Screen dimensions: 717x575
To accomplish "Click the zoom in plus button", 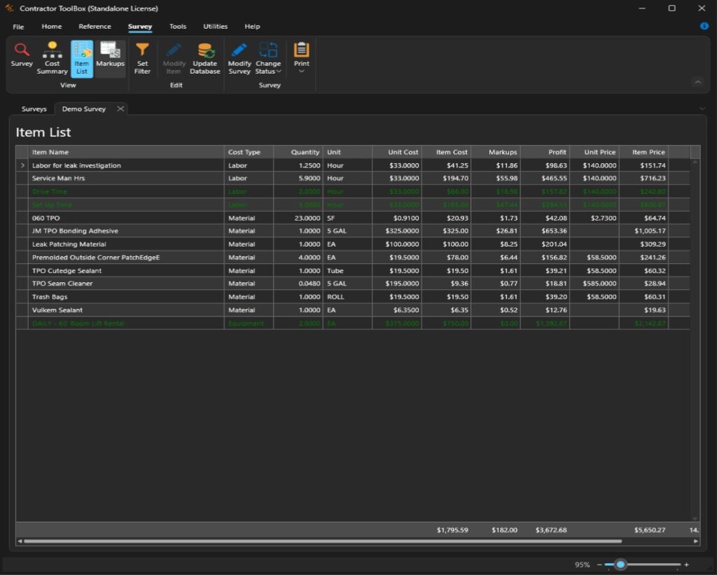I will click(x=686, y=564).
